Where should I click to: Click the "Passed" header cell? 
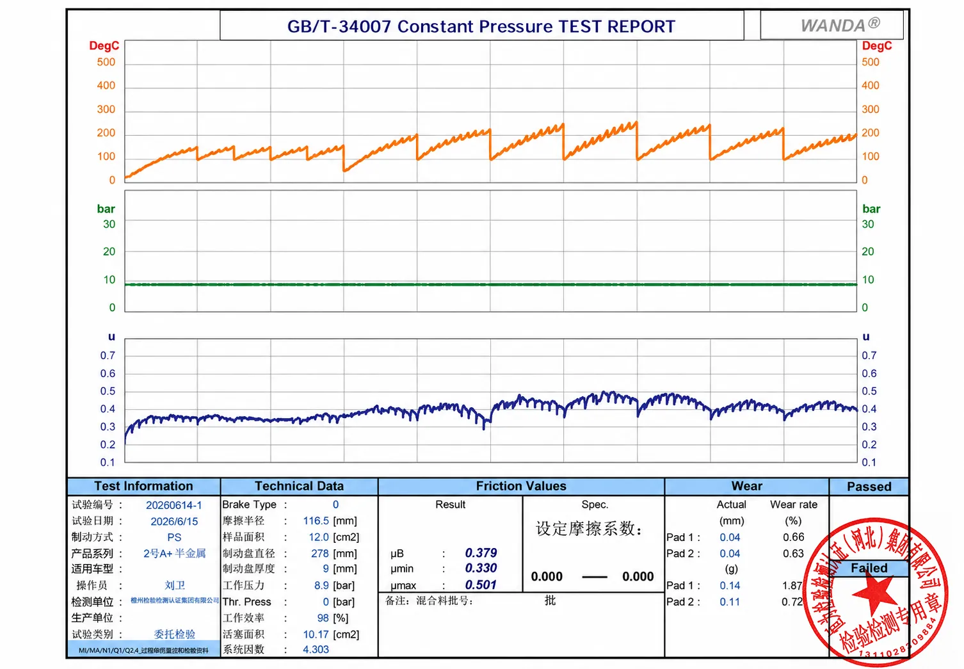(x=869, y=487)
